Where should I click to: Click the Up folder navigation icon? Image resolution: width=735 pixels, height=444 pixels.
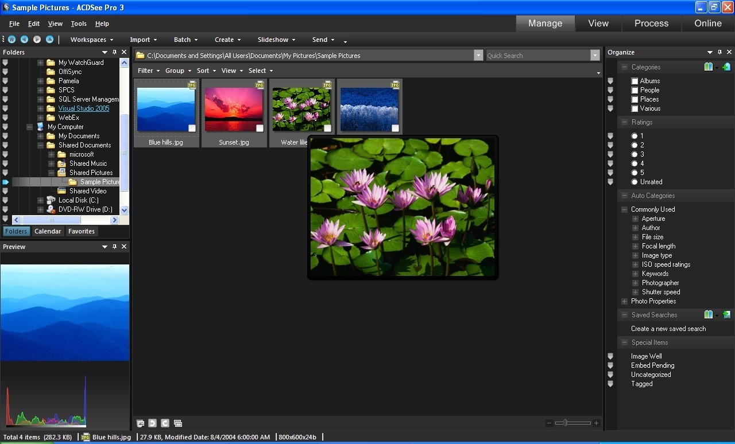49,39
